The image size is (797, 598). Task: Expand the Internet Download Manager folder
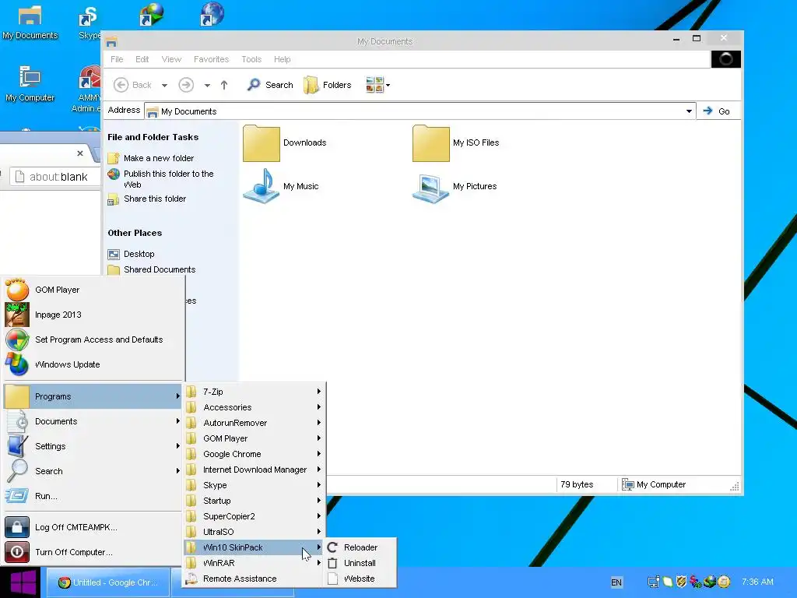tap(254, 470)
